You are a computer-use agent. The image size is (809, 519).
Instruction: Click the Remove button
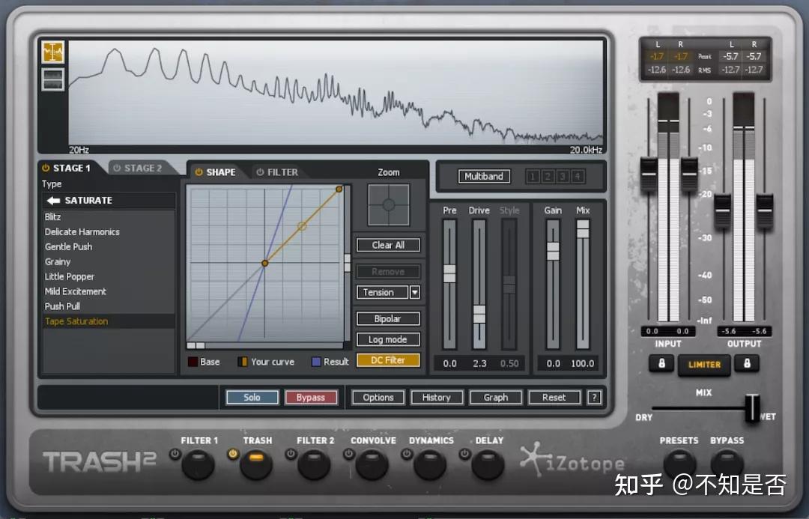(x=388, y=271)
